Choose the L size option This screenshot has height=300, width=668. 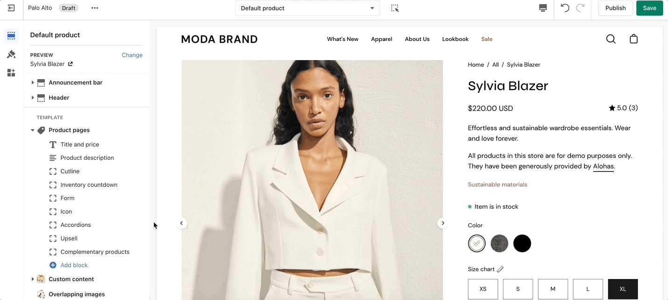[x=588, y=289]
